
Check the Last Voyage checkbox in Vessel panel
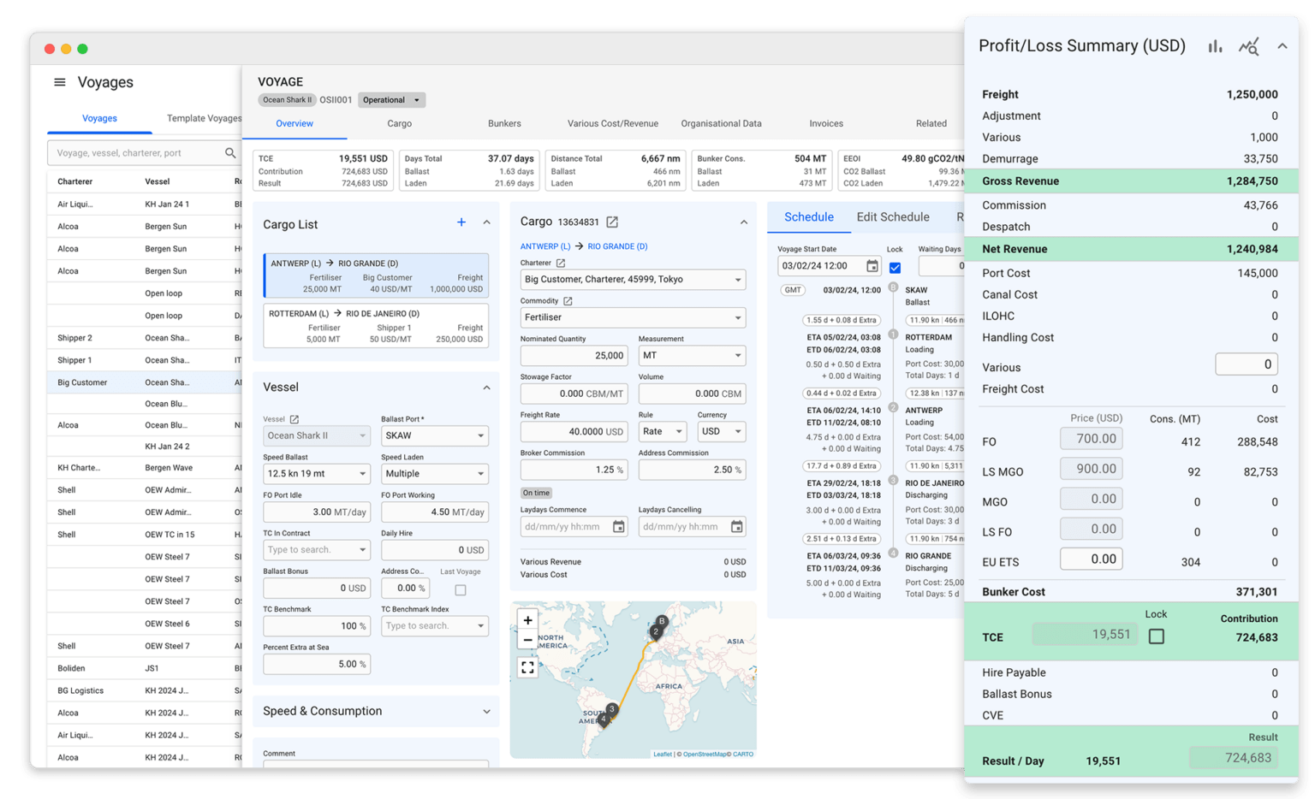click(x=460, y=589)
